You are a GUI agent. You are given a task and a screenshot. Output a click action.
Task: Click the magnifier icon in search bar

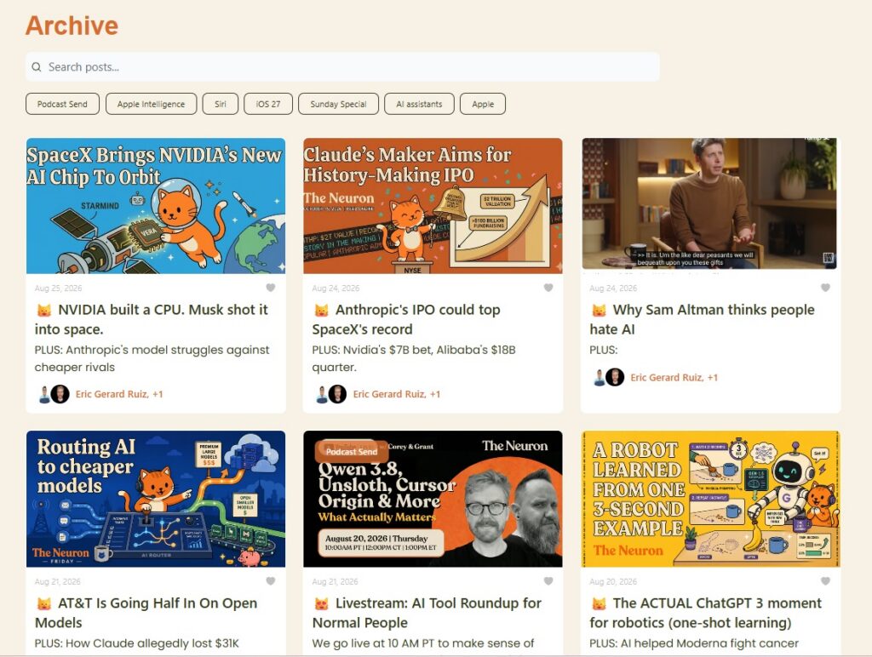click(x=36, y=67)
